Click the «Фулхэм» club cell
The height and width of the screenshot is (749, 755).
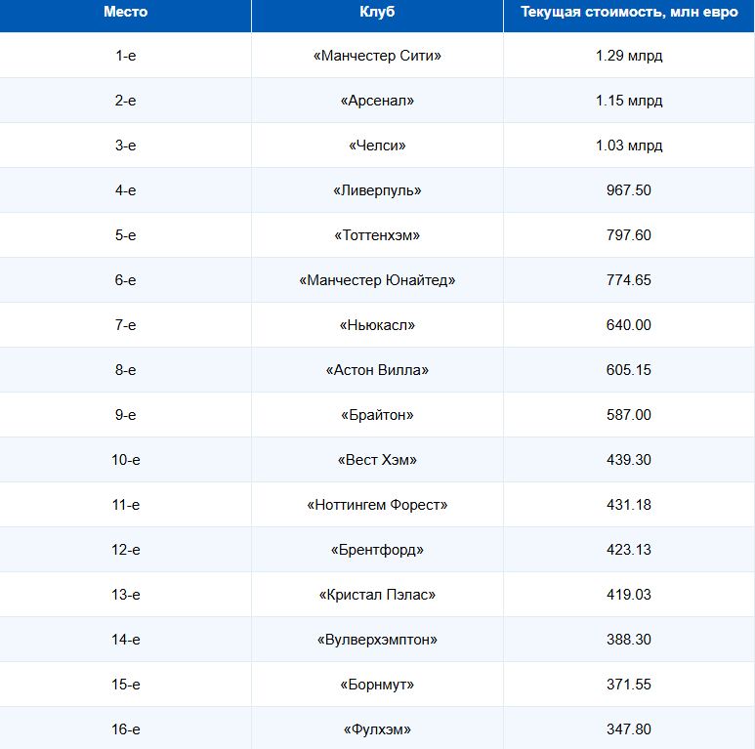click(377, 728)
